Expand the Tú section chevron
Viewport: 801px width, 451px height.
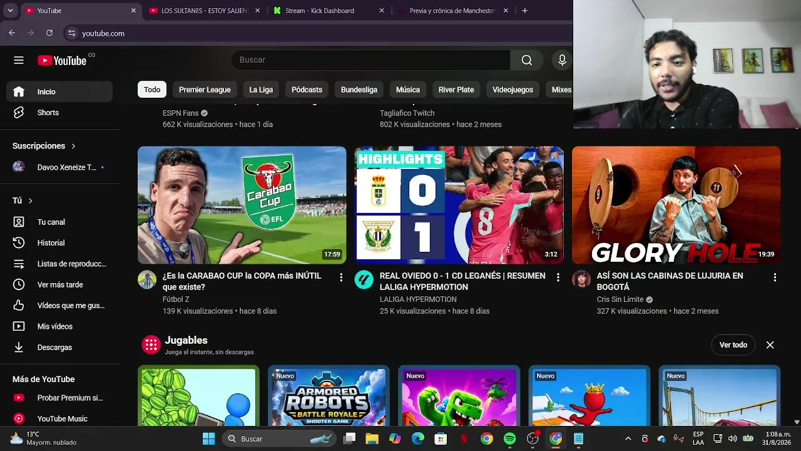(30, 200)
